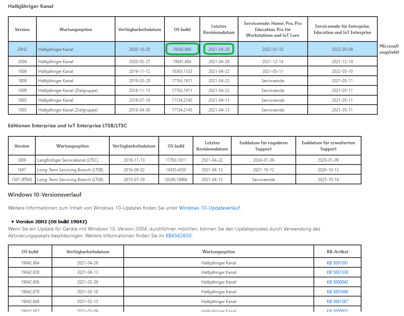The width and height of the screenshot is (404, 316).
Task: Click OS build 14393.4350
Action: pyautogui.click(x=176, y=170)
